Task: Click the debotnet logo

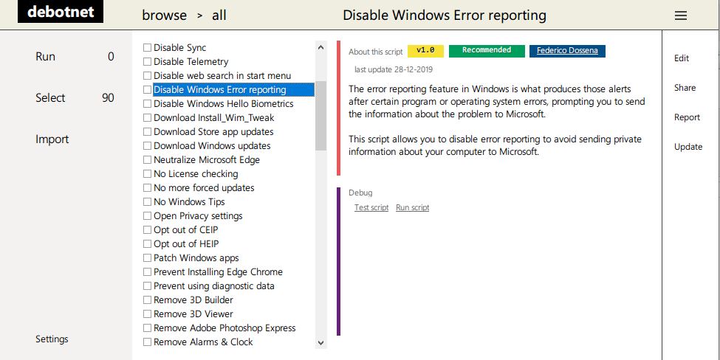Action: click(x=60, y=12)
